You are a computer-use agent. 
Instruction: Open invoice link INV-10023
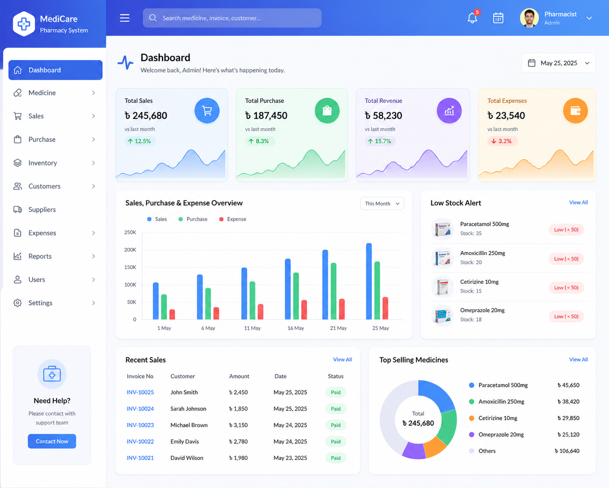coord(140,425)
